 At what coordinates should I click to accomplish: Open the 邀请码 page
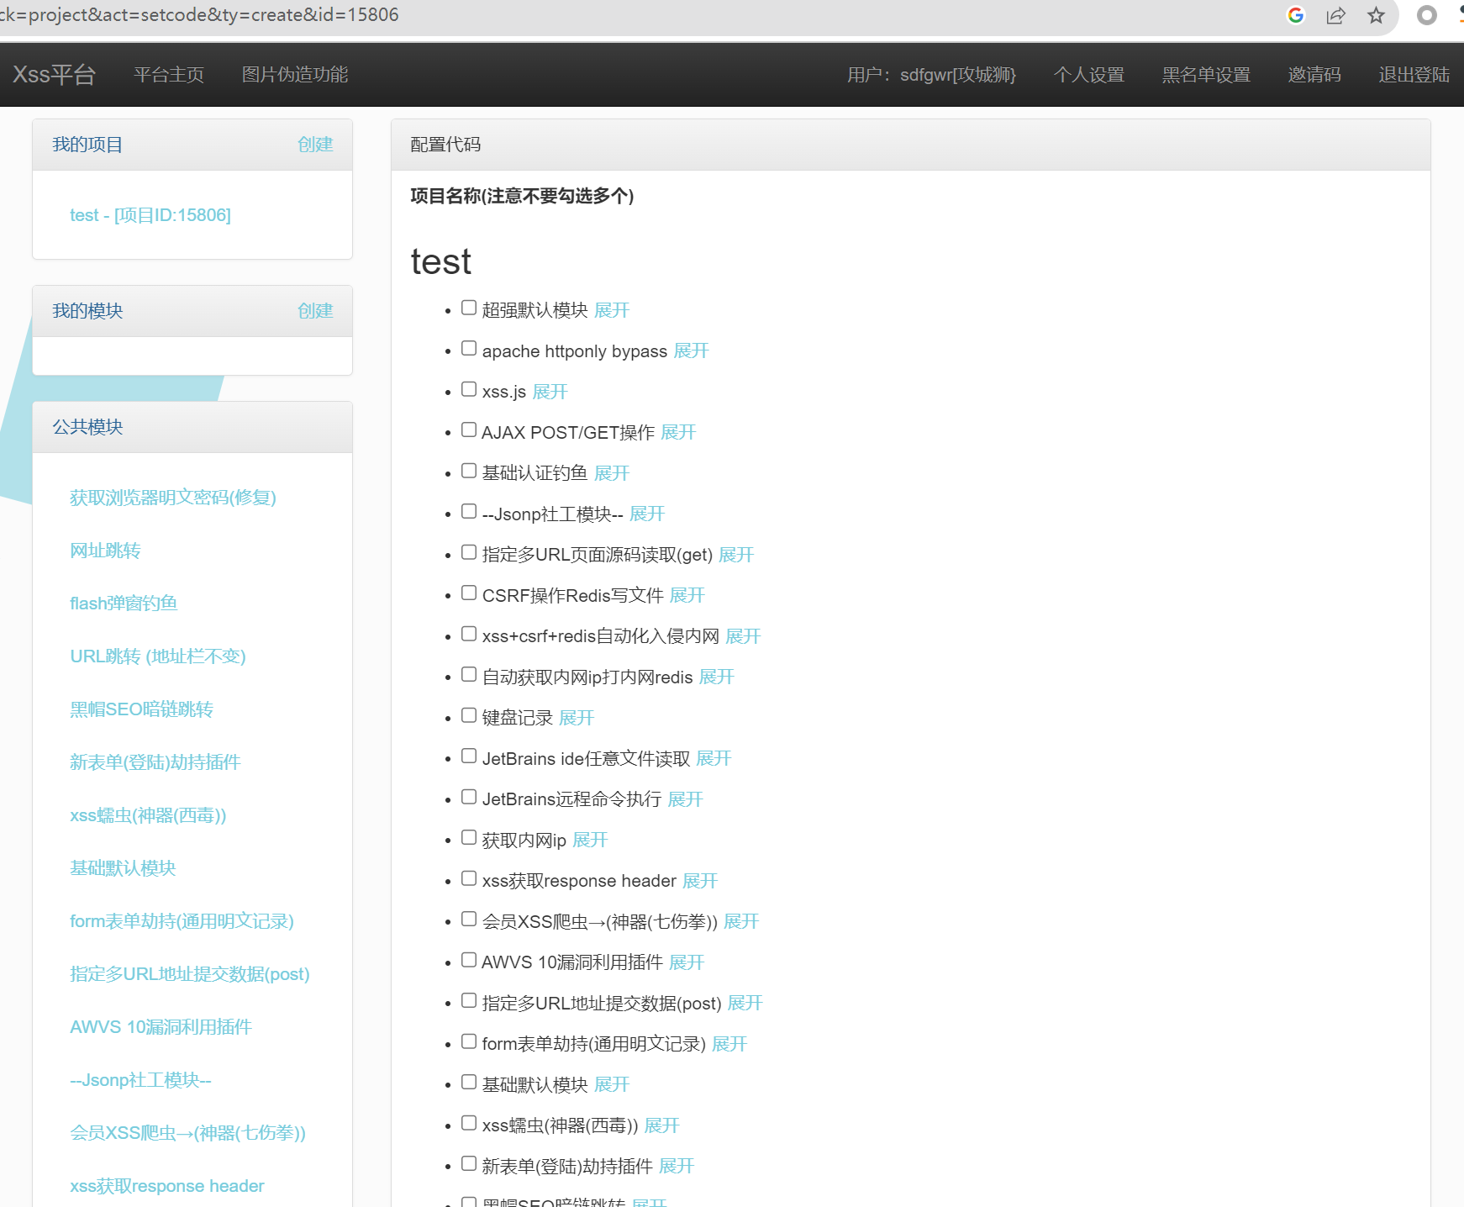point(1314,75)
